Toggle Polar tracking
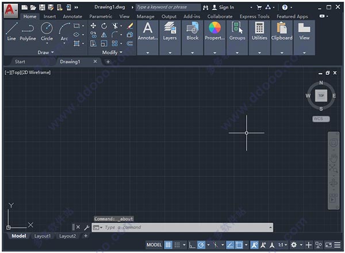The image size is (345, 253). pyautogui.click(x=201, y=245)
